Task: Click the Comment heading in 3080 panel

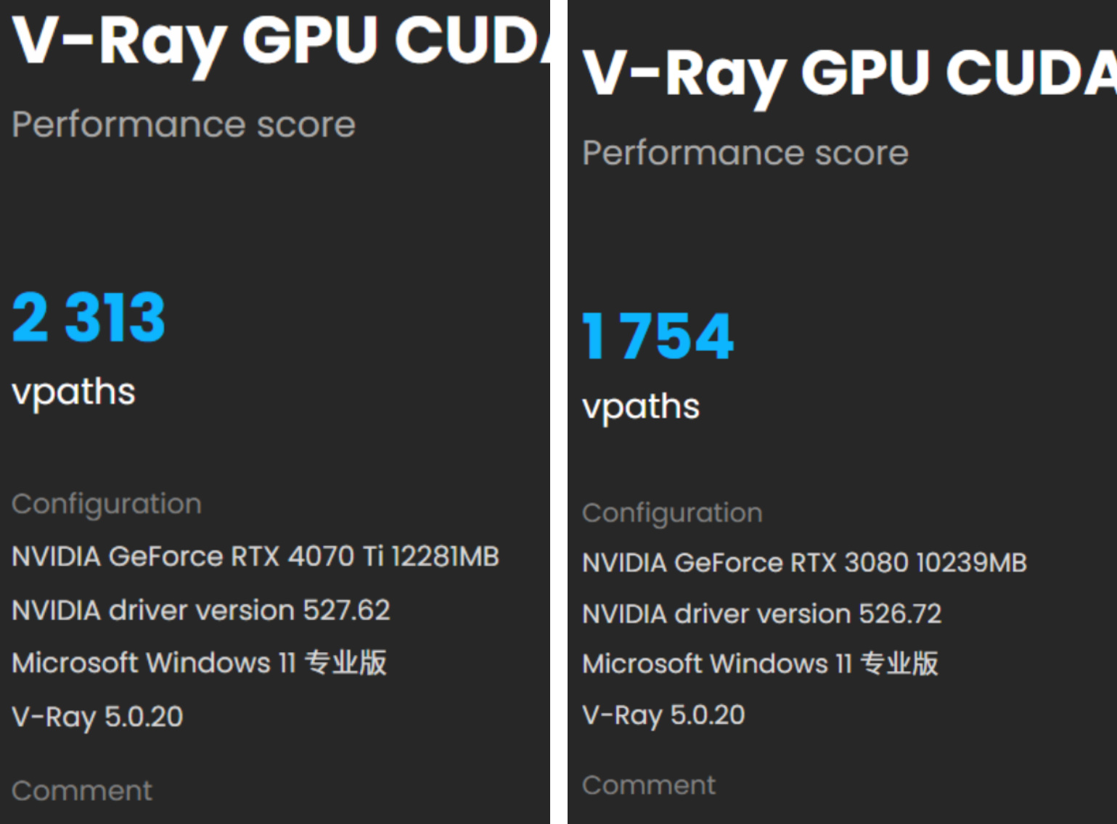Action: click(x=649, y=785)
